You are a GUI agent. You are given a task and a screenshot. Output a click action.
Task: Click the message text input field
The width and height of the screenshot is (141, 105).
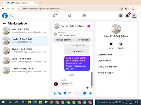pos(78,93)
